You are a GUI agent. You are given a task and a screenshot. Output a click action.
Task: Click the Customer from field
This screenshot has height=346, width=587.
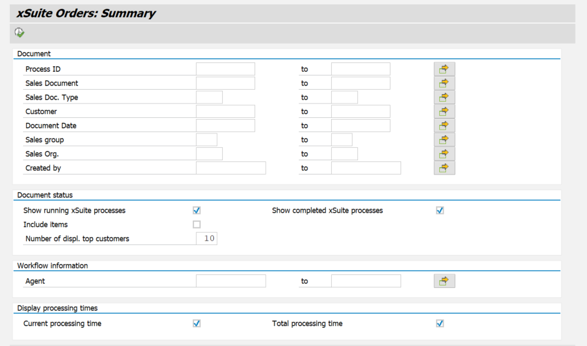(x=225, y=112)
